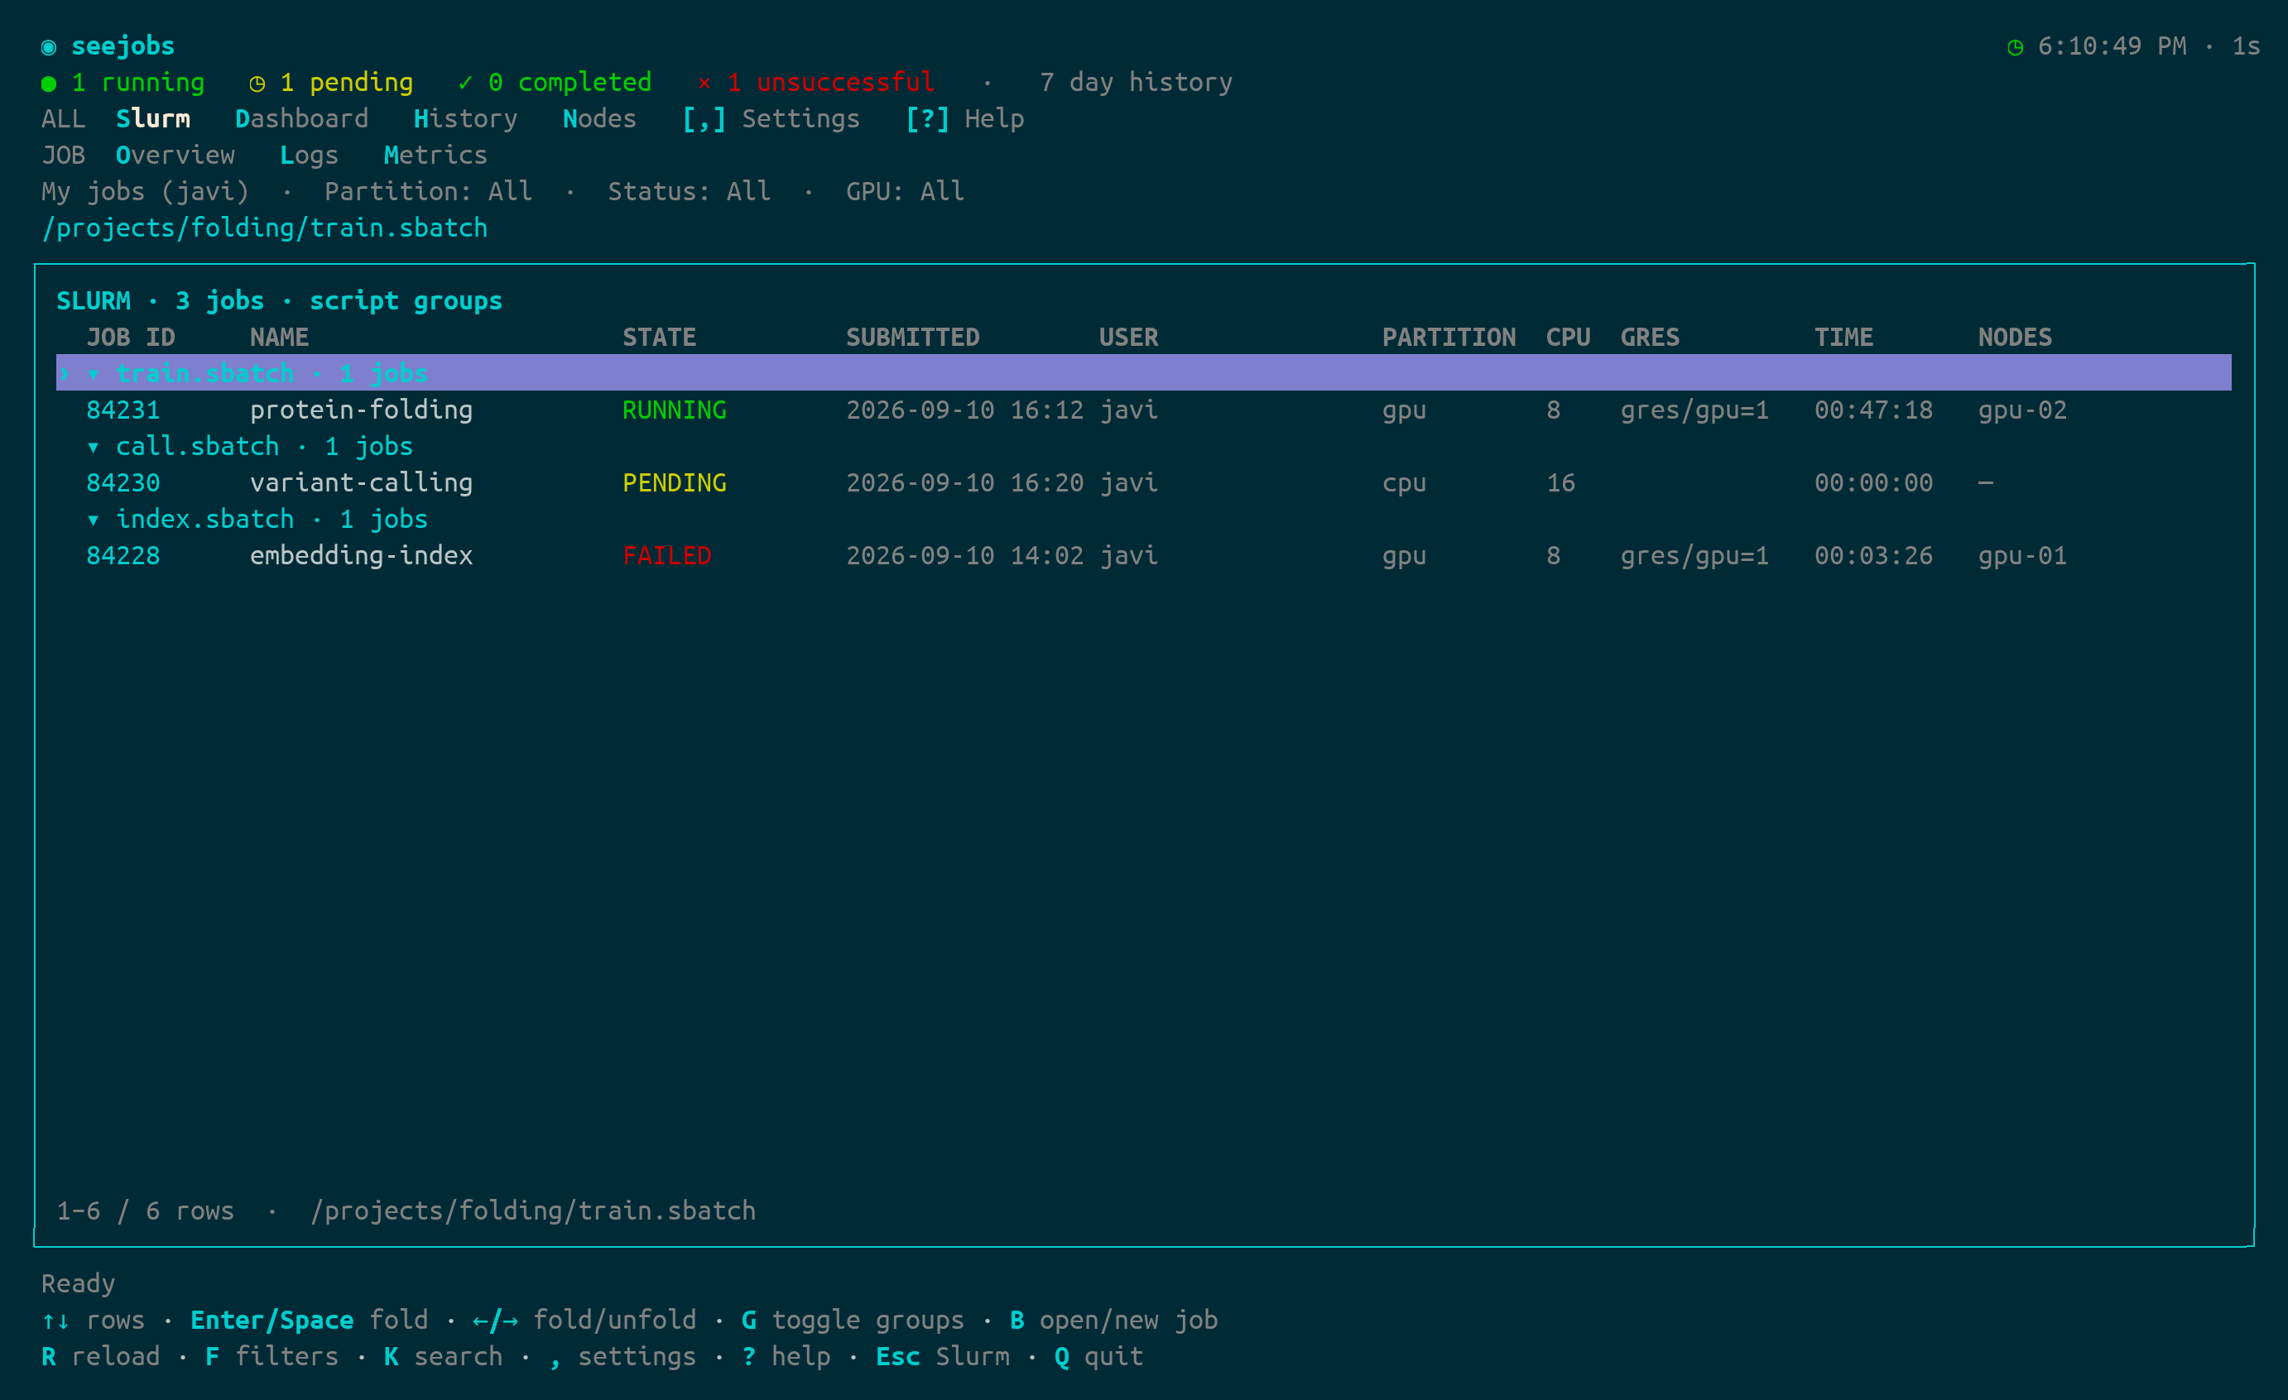Viewport: 2288px width, 1400px height.
Task: Select job 84228 embedding-index row
Action: [x=1143, y=556]
